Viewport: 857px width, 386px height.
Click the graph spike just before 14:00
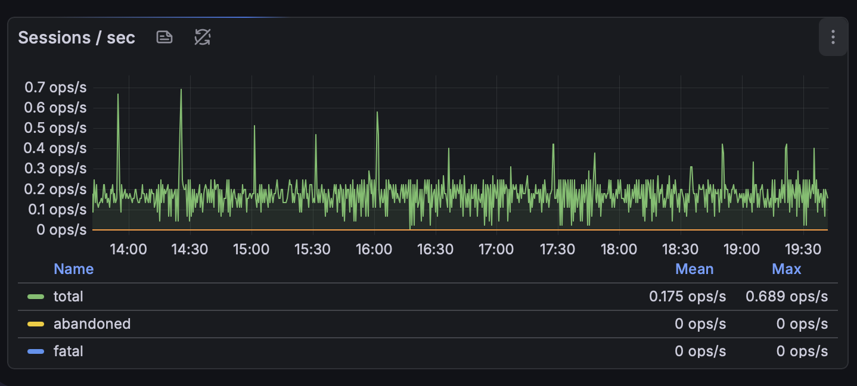pos(118,96)
